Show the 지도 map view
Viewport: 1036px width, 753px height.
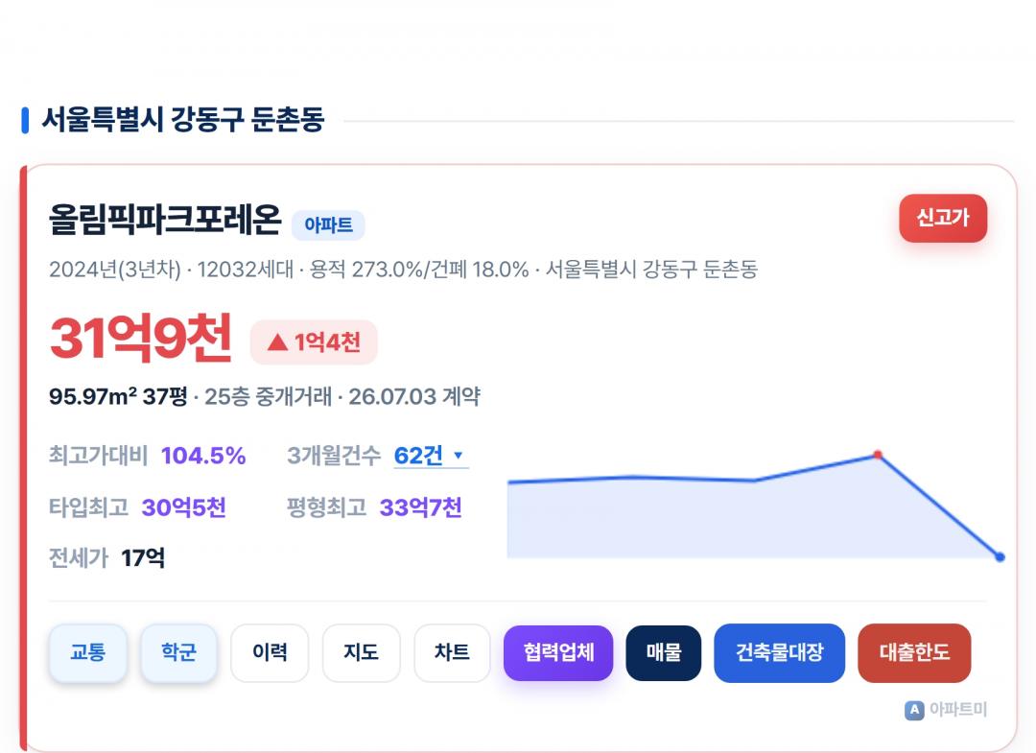click(361, 652)
